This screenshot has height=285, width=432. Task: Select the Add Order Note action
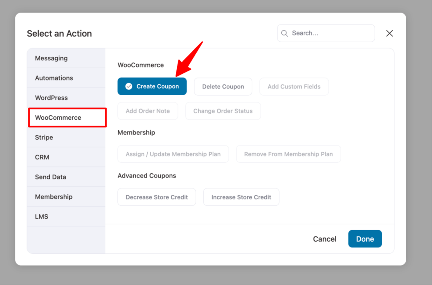pyautogui.click(x=148, y=111)
